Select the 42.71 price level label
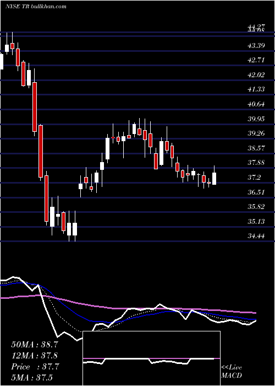 (x=256, y=60)
